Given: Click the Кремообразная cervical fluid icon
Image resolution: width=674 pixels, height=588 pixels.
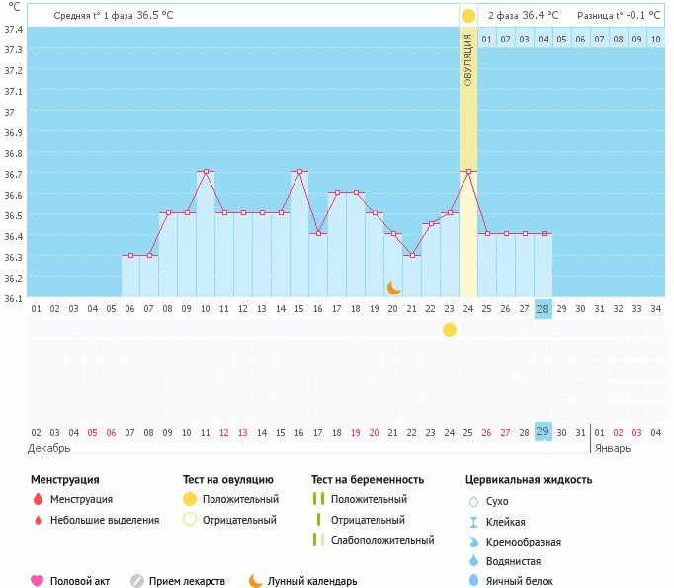Looking at the screenshot, I should click(473, 542).
